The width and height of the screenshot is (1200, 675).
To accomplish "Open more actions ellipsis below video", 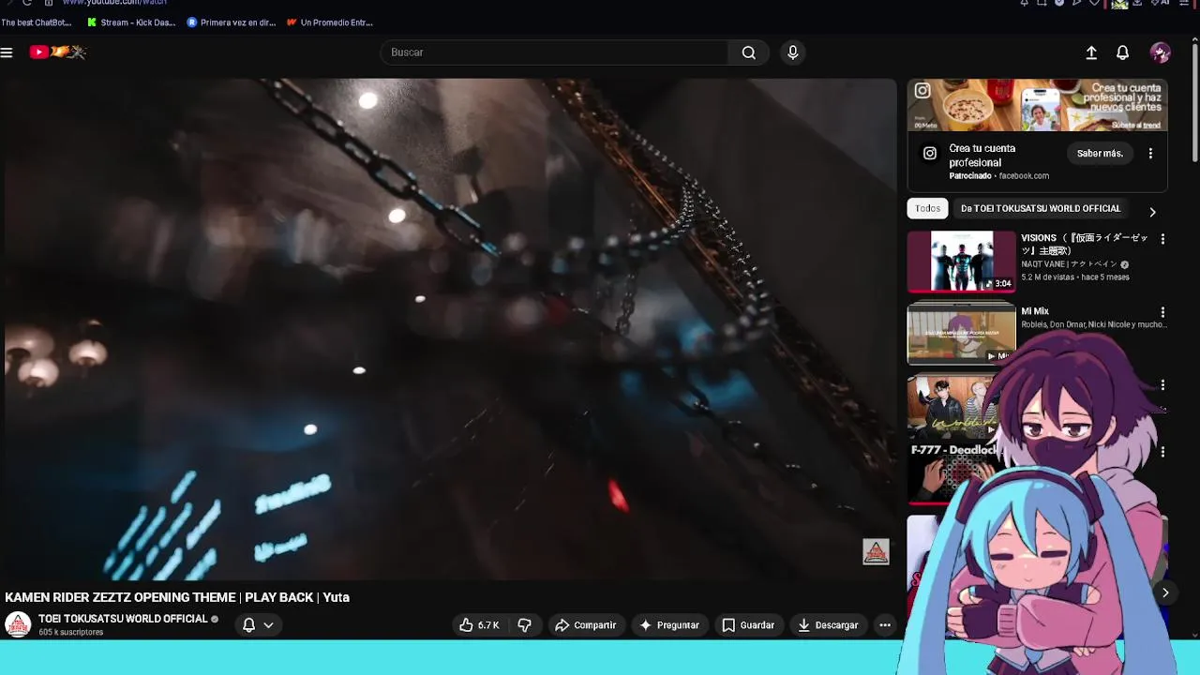I will [885, 625].
